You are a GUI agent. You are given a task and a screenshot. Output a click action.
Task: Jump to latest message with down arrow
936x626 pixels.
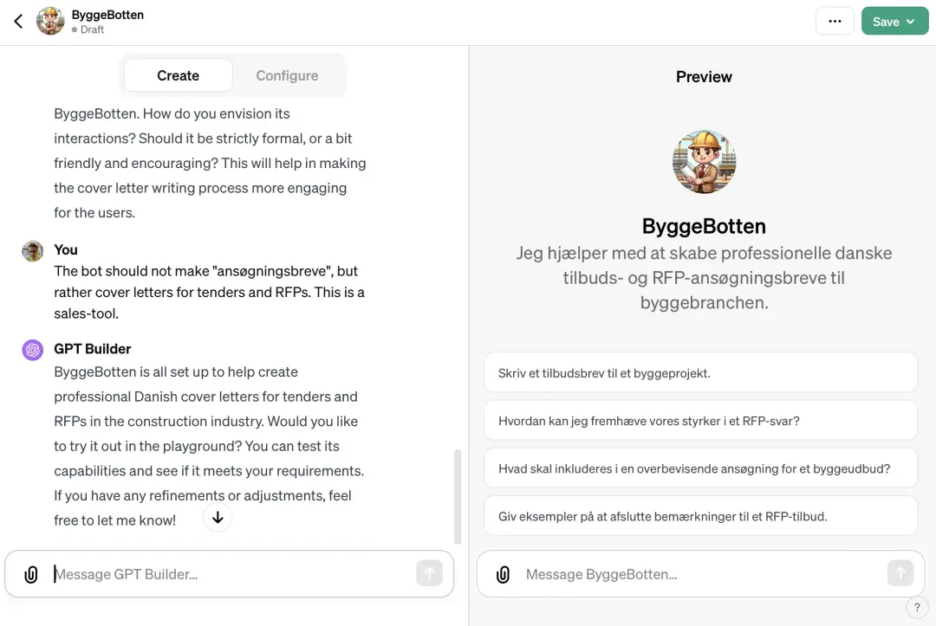click(x=218, y=518)
